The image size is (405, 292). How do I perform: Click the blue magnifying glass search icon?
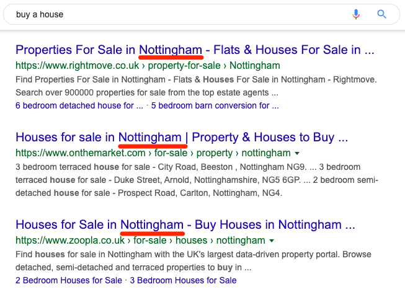click(x=382, y=14)
